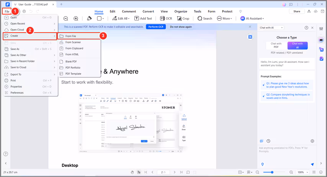
Task: Click the Perform OCR button
Action: point(156,27)
